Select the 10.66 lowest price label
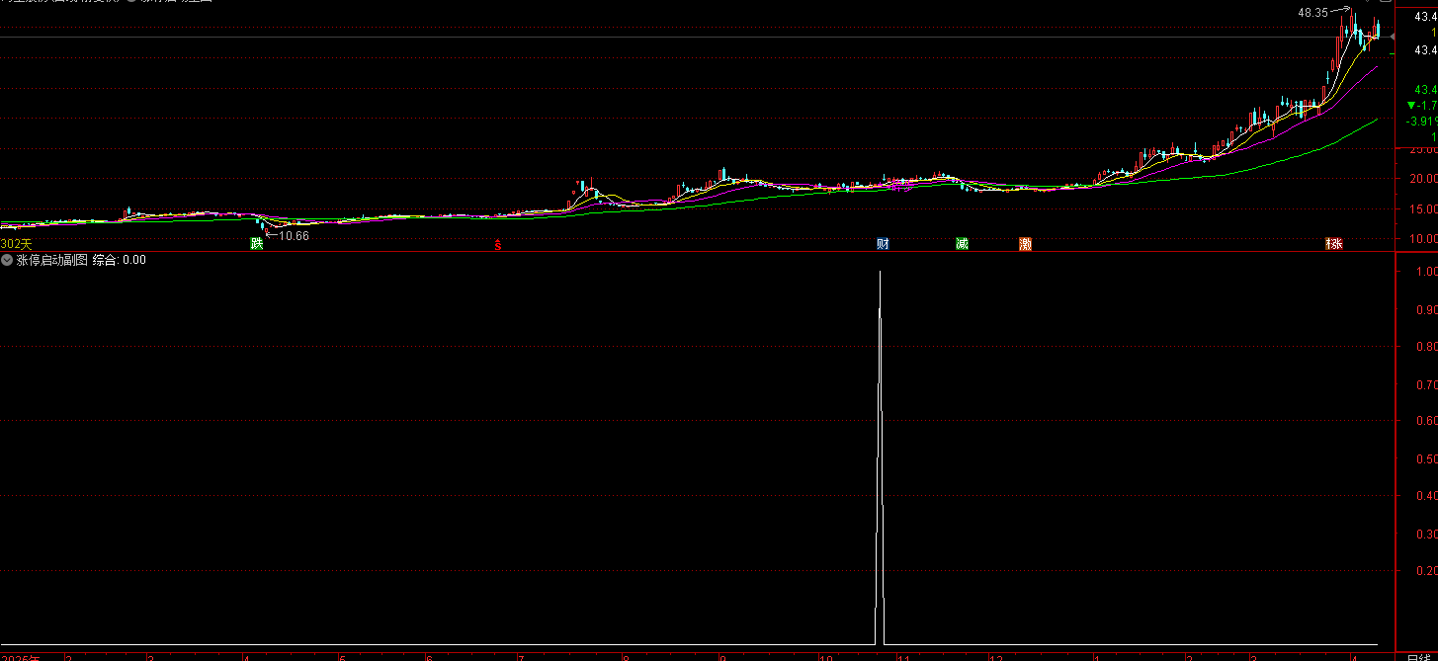 click(294, 236)
